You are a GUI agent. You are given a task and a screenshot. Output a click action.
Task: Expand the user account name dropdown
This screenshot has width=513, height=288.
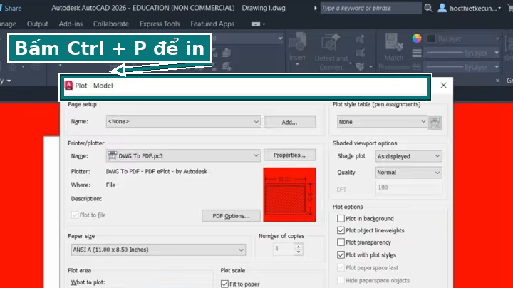click(x=499, y=8)
